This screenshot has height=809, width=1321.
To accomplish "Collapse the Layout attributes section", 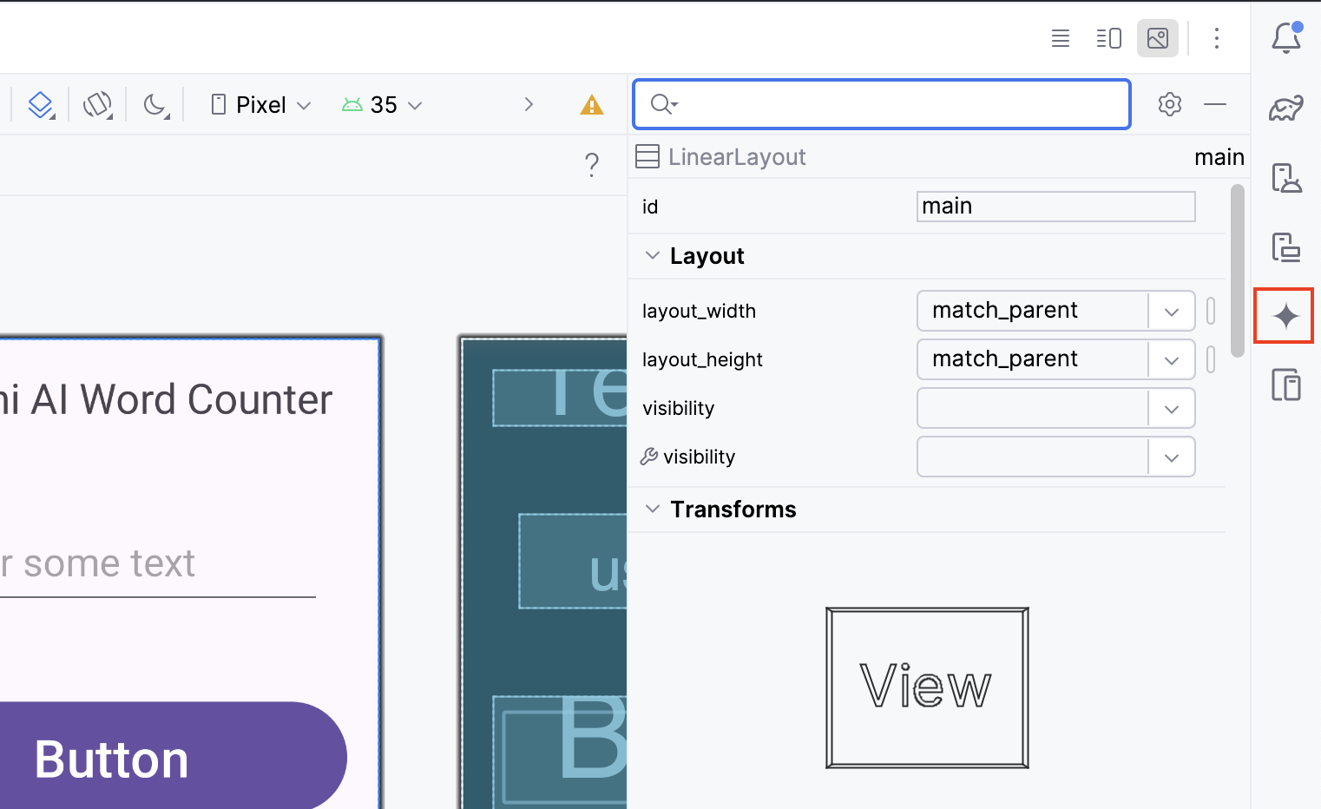I will (x=653, y=256).
